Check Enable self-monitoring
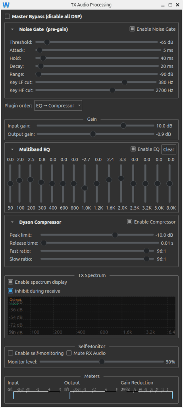Image resolution: width=183 pixels, height=408 pixels. point(11,353)
